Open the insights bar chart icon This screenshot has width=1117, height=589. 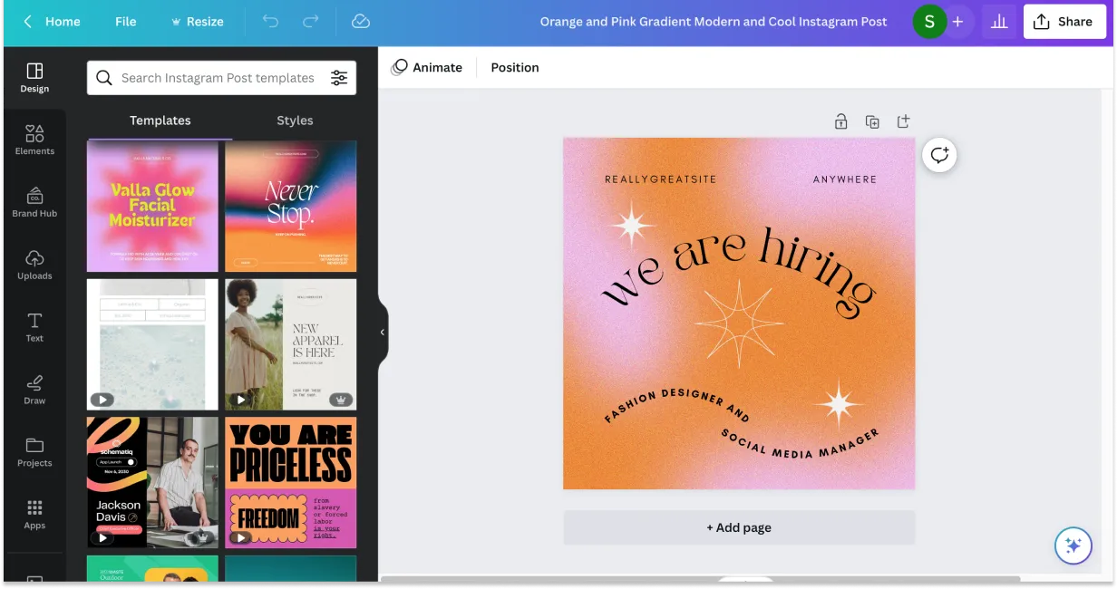pos(999,22)
